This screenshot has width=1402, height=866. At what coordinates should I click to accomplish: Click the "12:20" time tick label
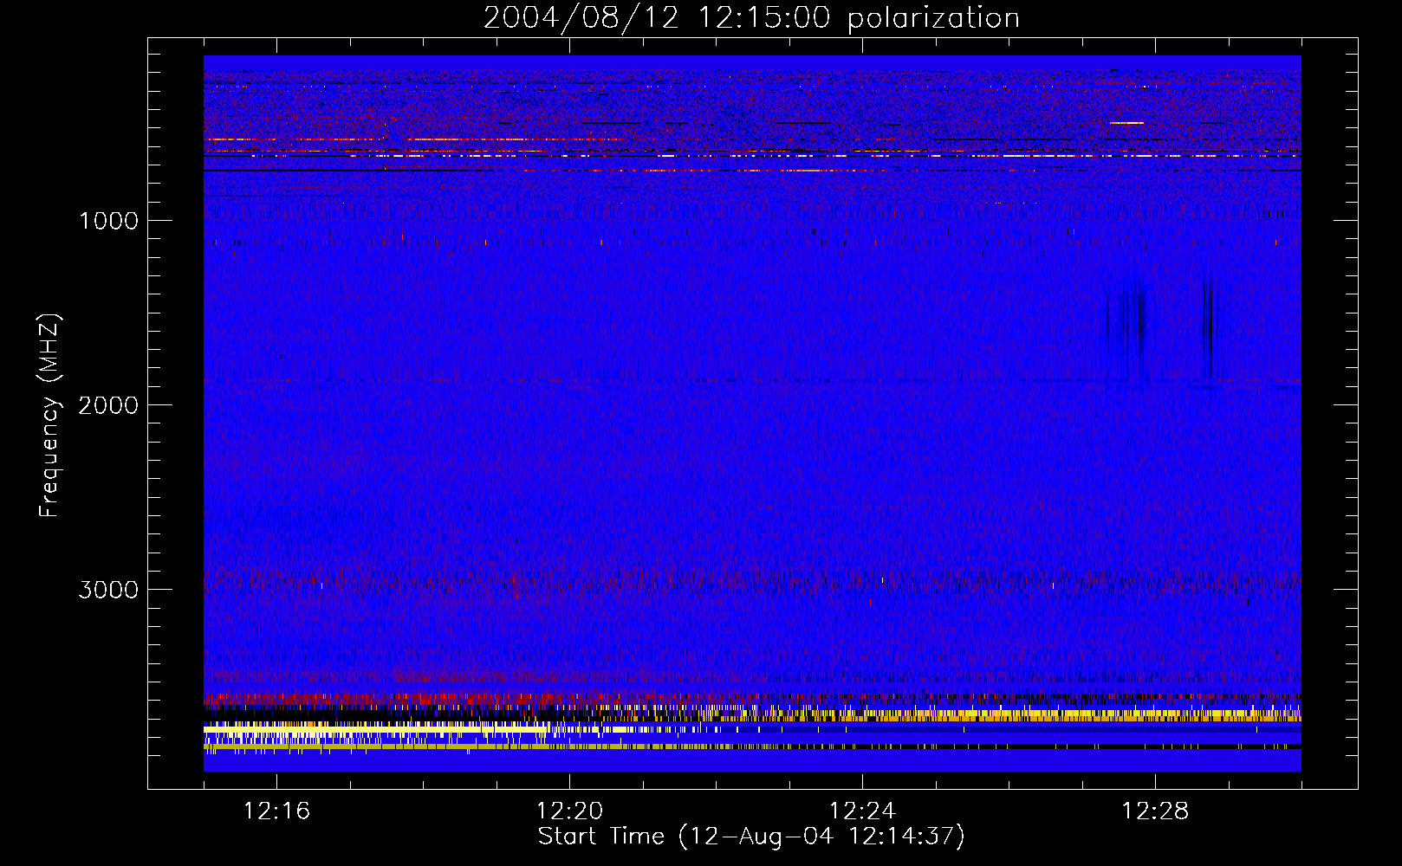[x=569, y=811]
